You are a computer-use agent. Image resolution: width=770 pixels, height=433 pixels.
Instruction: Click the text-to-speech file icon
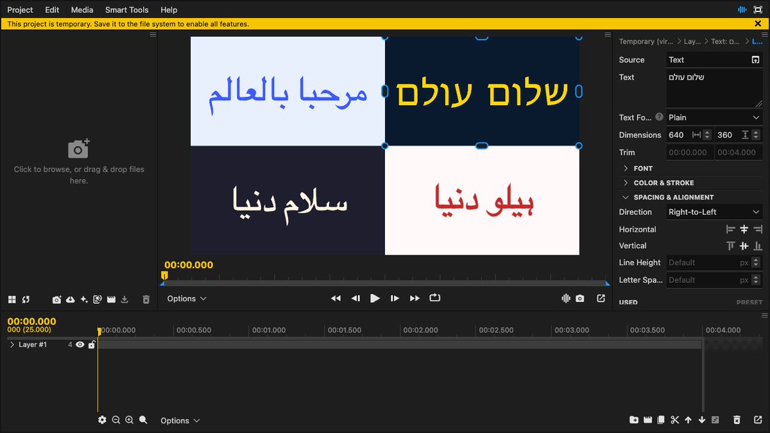98,300
